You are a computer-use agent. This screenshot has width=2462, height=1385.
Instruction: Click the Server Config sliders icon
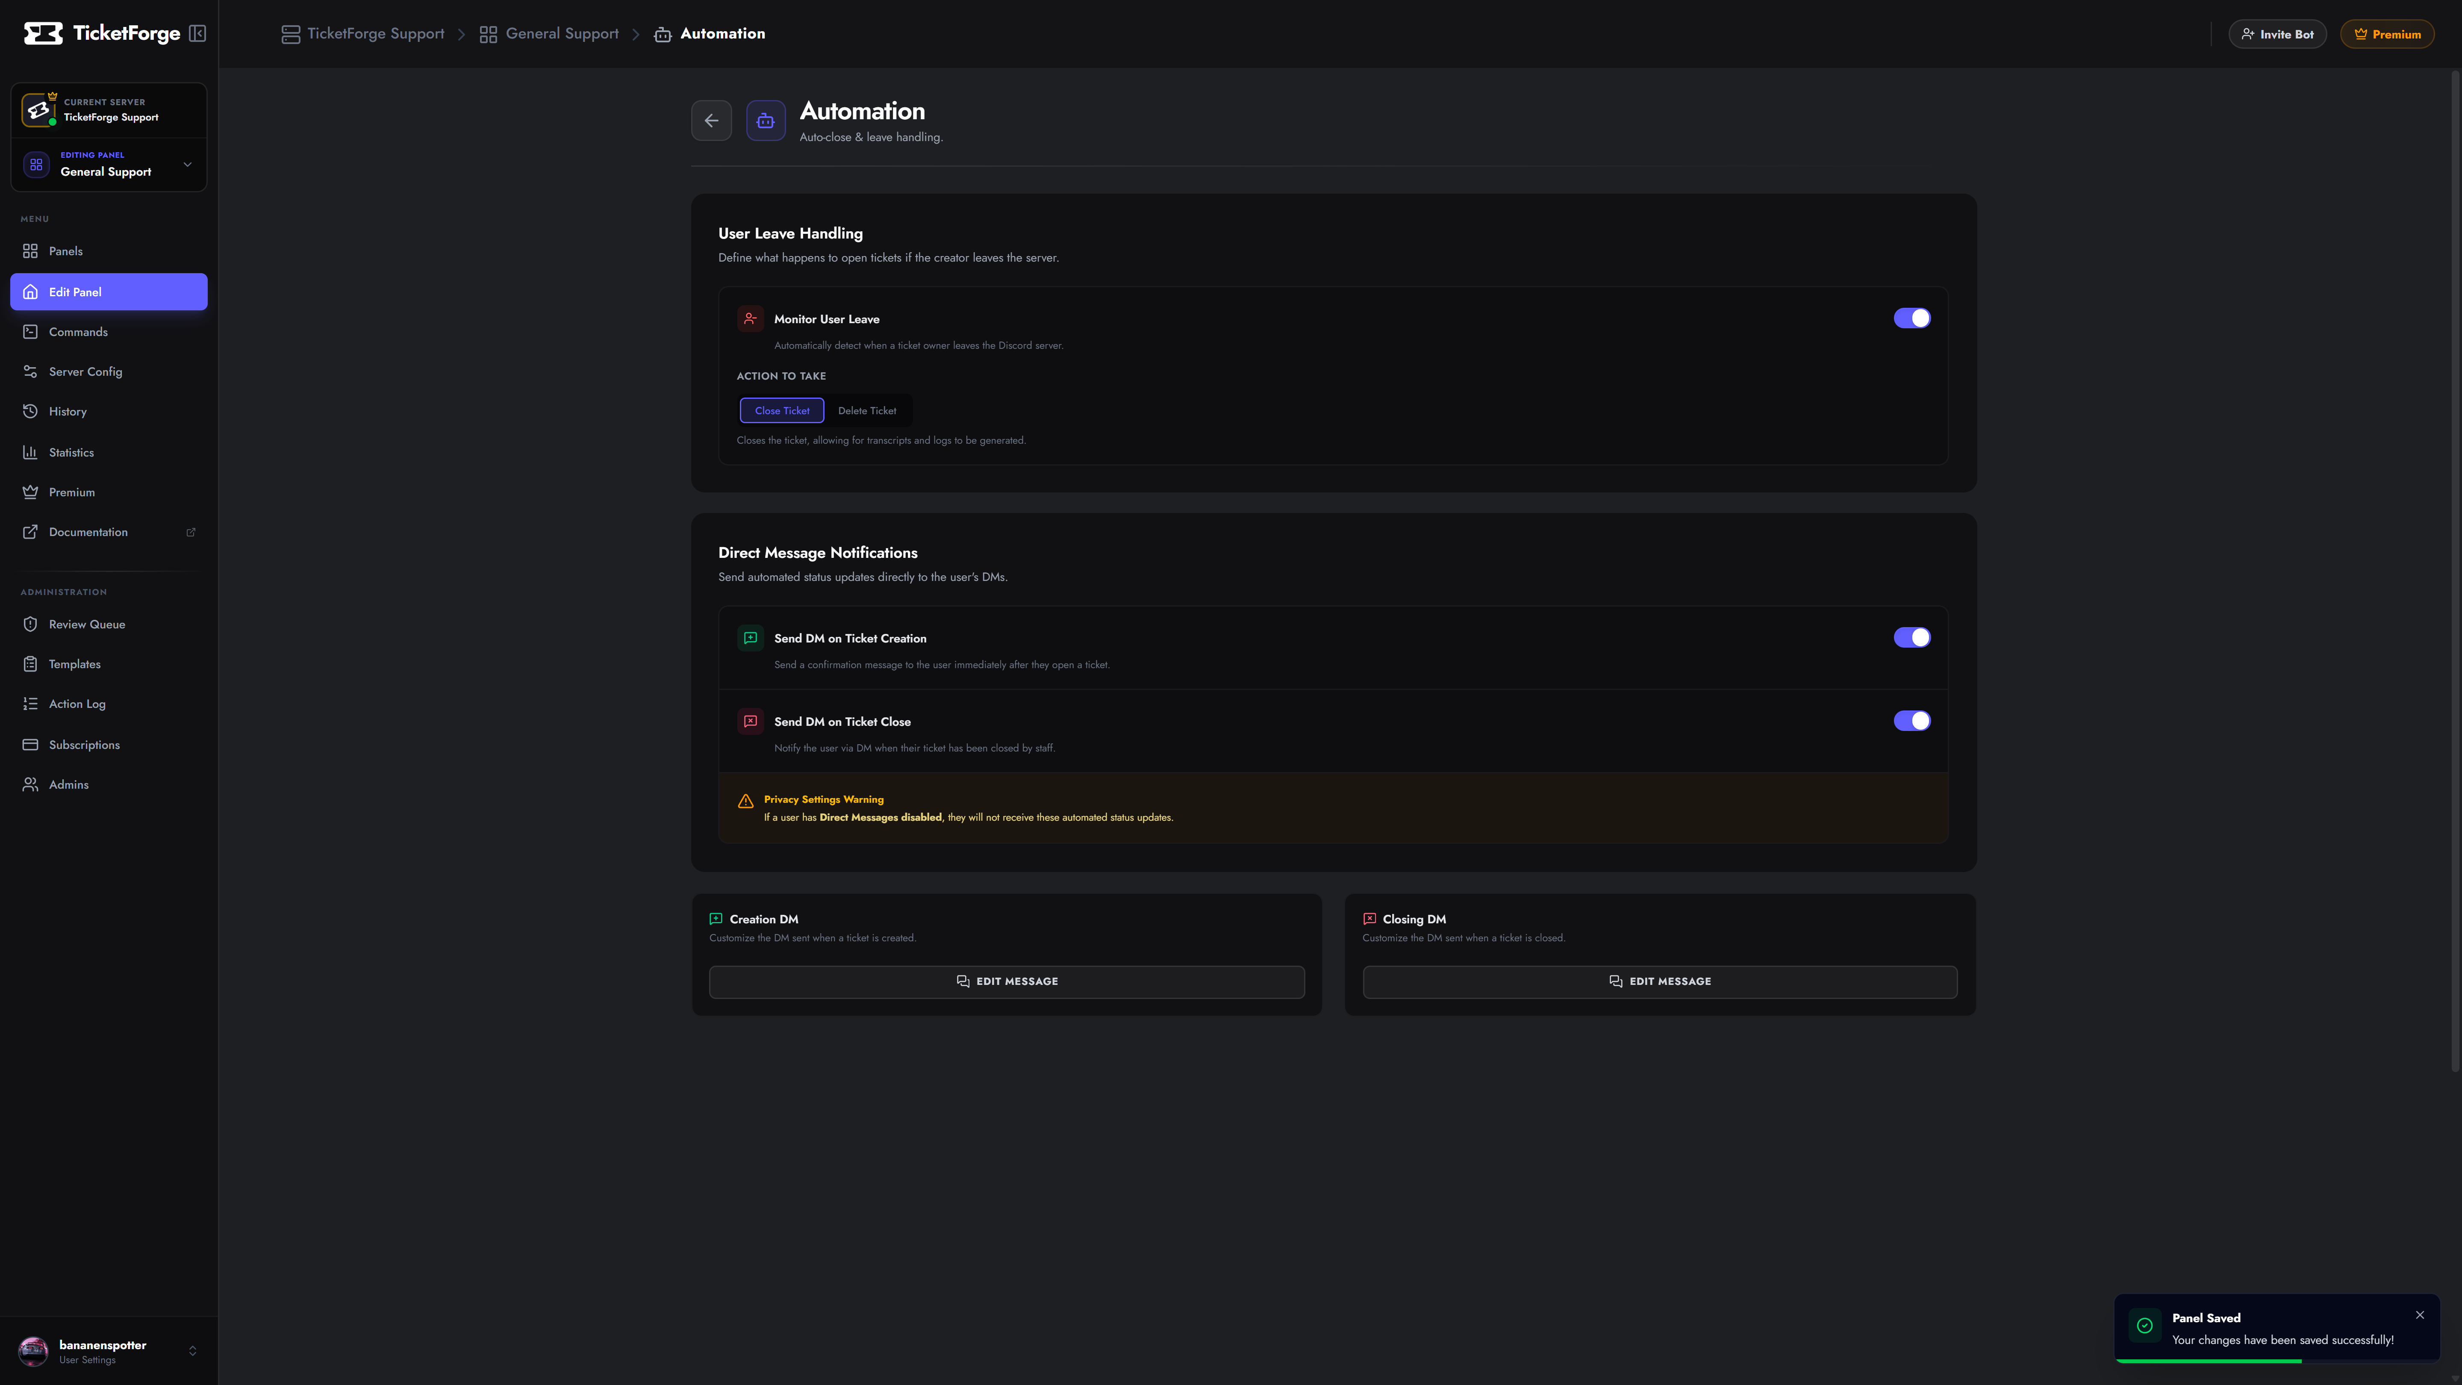[31, 372]
